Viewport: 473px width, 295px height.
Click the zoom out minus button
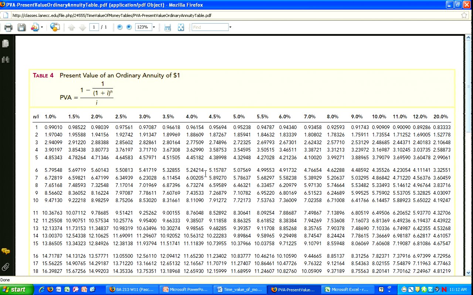pyautogui.click(x=120, y=27)
